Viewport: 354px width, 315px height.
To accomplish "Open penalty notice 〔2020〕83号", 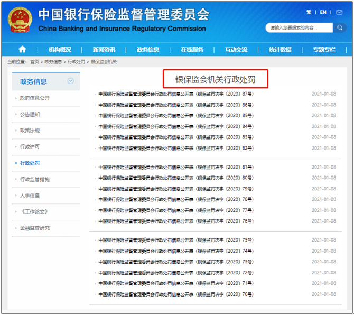I will coord(176,137).
